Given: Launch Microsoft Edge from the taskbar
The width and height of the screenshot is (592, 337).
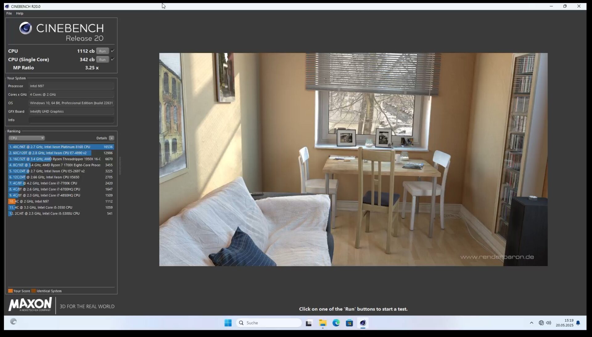Looking at the screenshot, I should click(x=336, y=323).
